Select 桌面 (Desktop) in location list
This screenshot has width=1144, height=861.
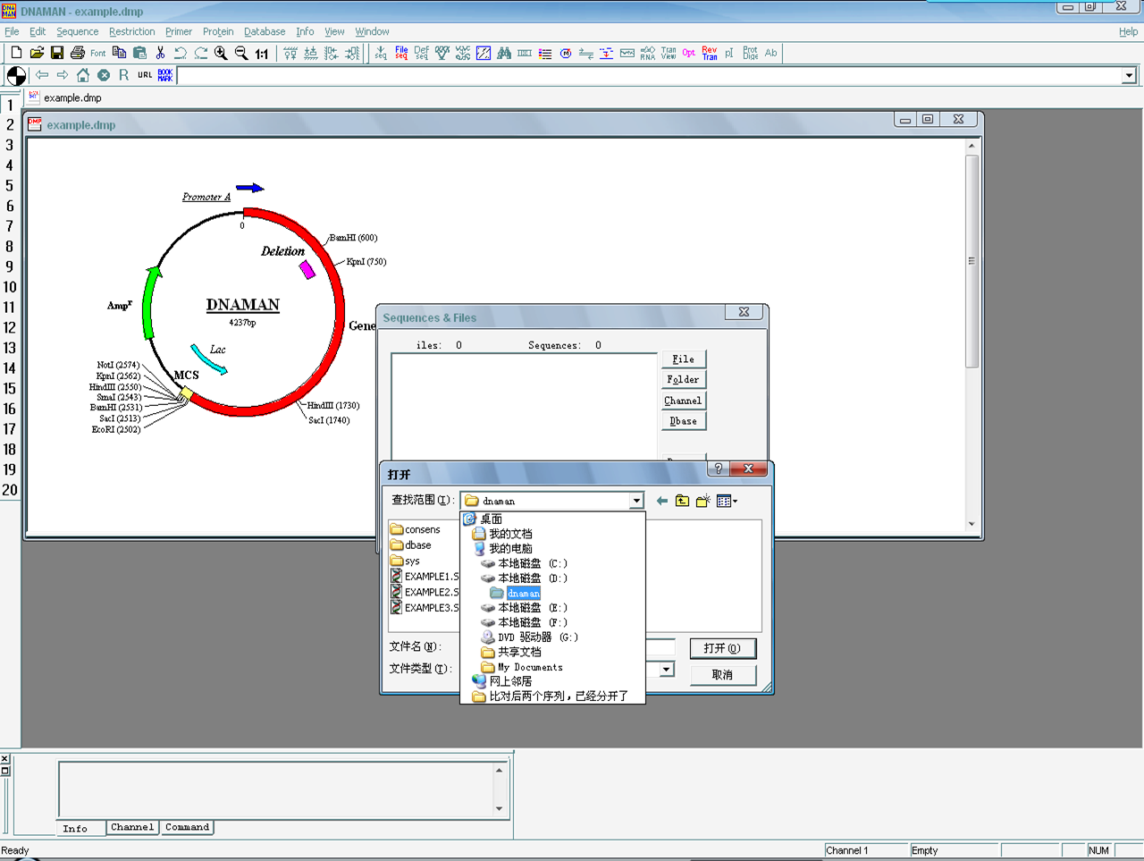tap(483, 519)
